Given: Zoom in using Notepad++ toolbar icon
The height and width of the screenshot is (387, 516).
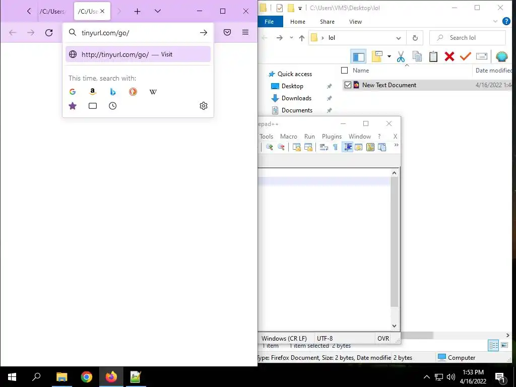Looking at the screenshot, I should point(270,147).
